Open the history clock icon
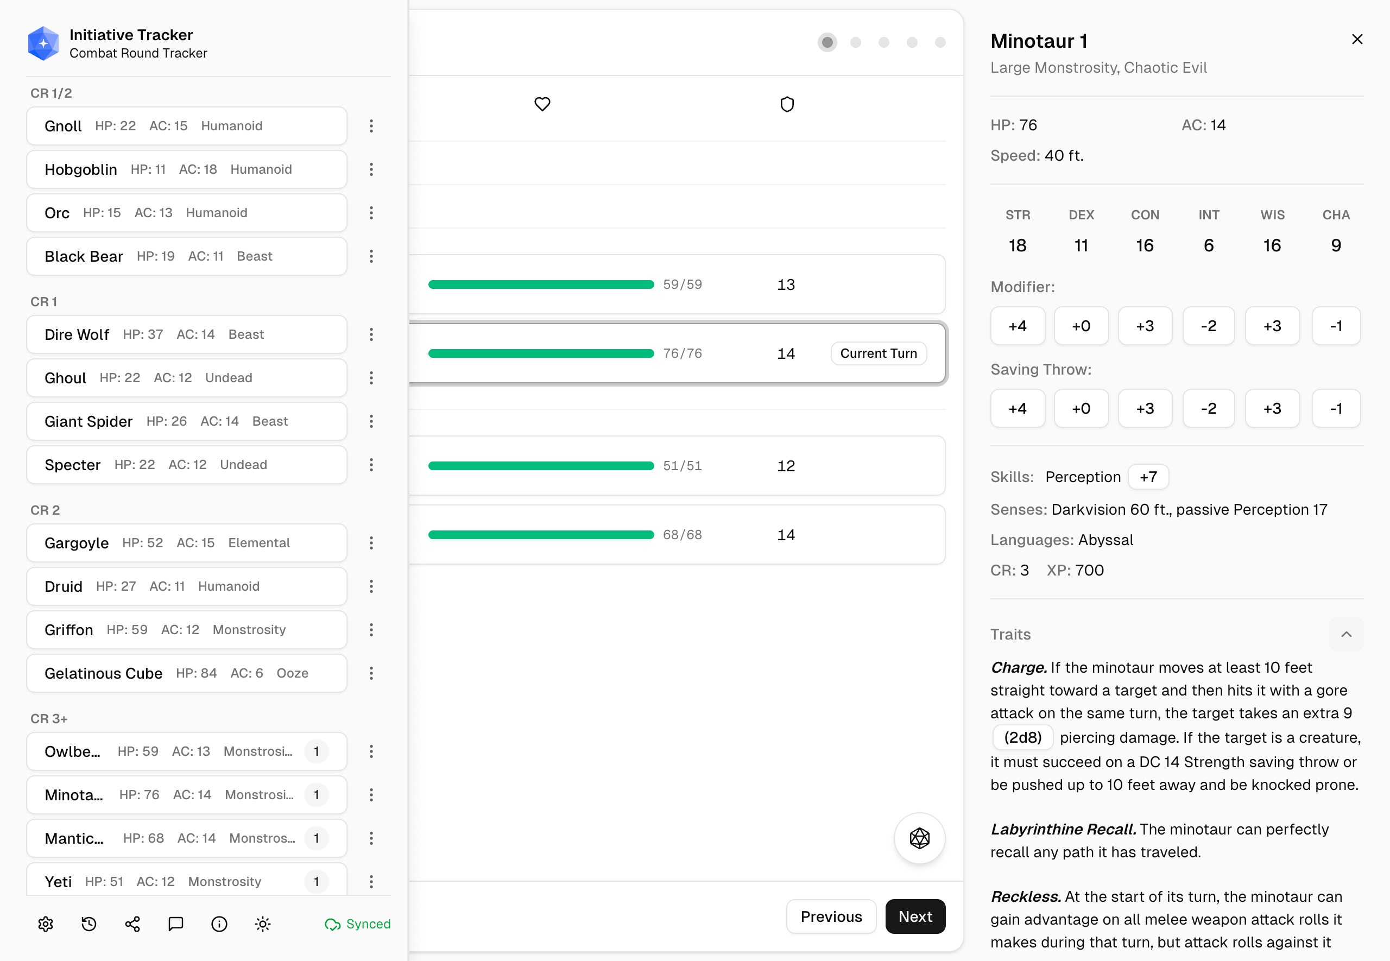This screenshot has height=961, width=1390. (89, 924)
